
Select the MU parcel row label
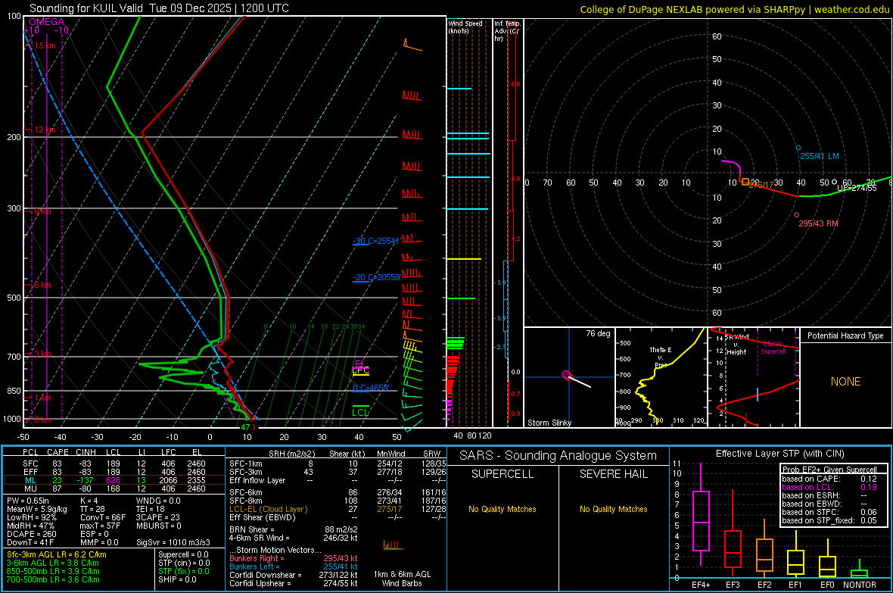(x=30, y=488)
